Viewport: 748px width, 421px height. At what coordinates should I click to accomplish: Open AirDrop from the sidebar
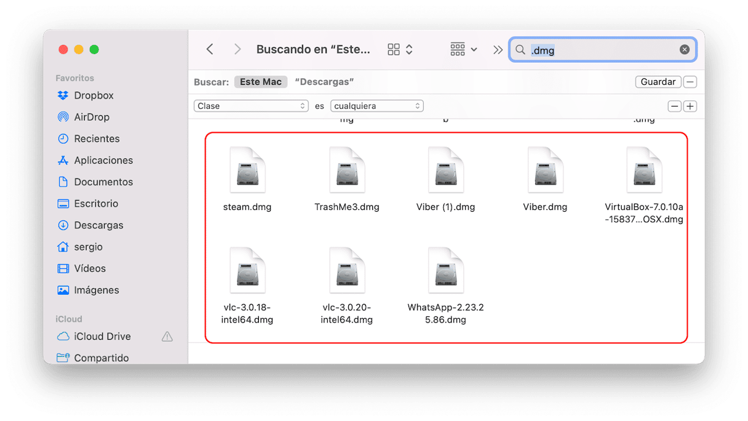tap(63, 117)
